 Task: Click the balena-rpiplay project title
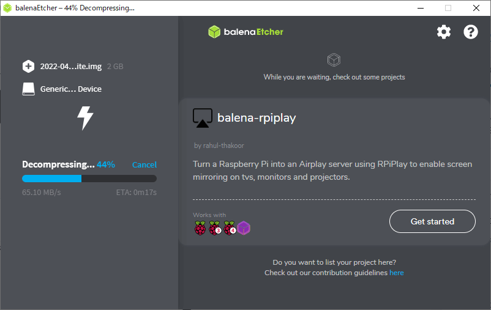pyautogui.click(x=257, y=118)
